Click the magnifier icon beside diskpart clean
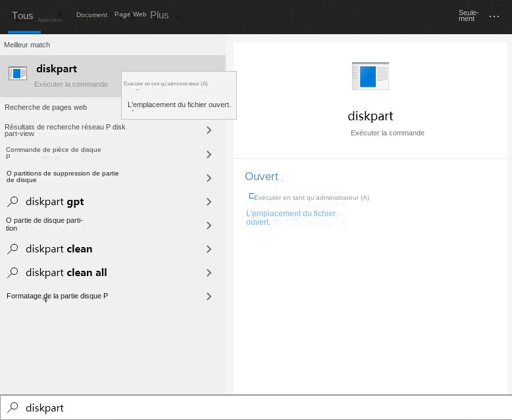The image size is (512, 420). (13, 249)
